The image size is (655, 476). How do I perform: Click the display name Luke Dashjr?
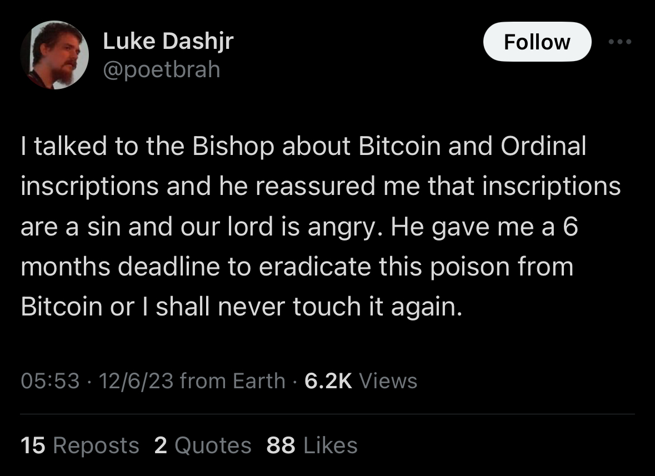[168, 42]
